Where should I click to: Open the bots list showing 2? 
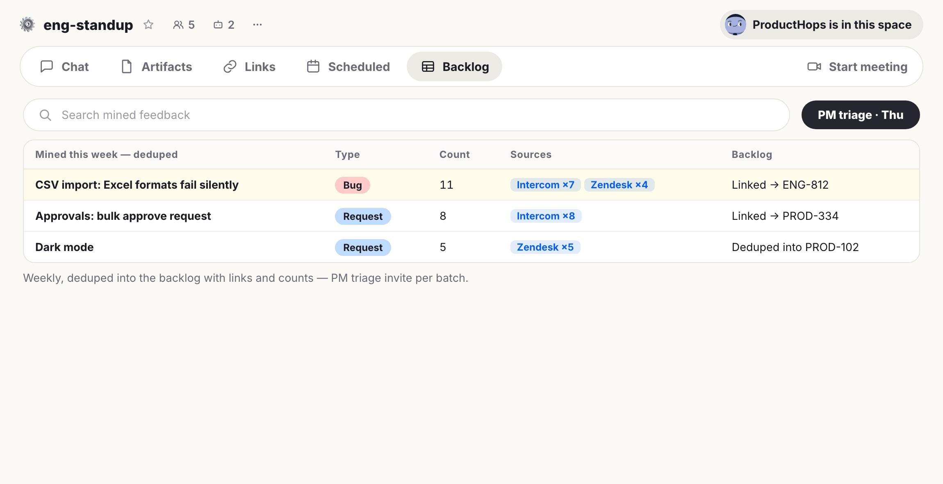coord(224,25)
